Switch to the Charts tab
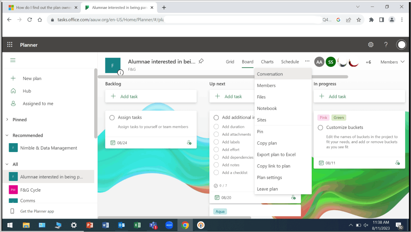 click(x=267, y=62)
